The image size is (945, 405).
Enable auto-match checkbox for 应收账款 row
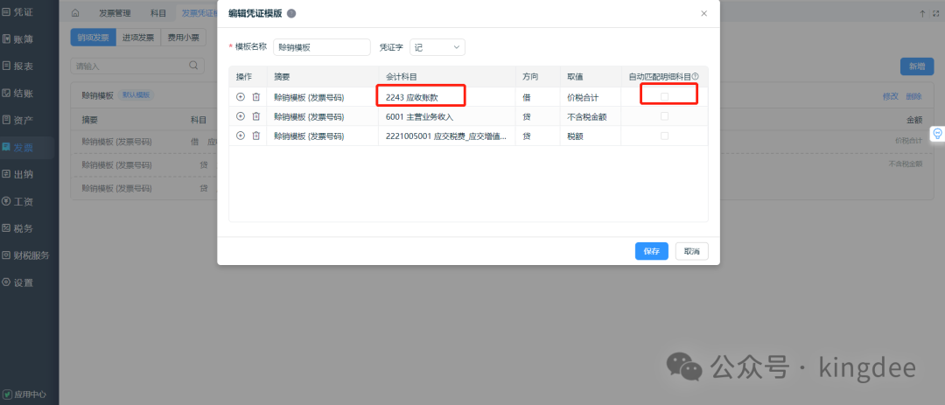click(x=664, y=97)
